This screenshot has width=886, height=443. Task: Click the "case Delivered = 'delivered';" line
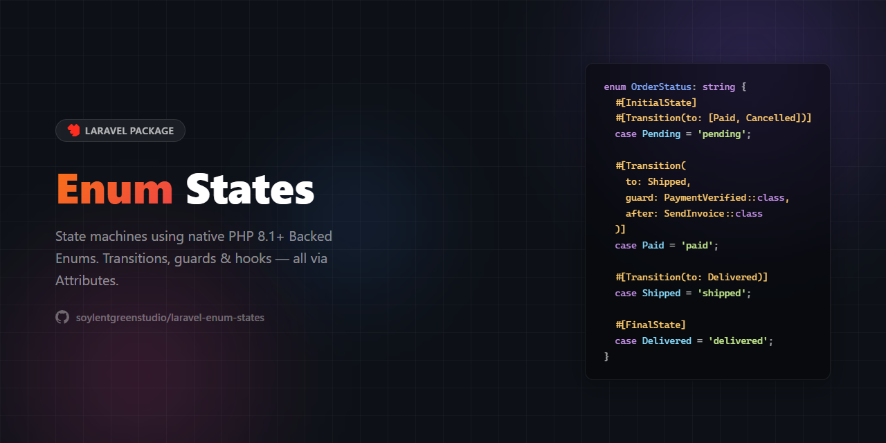pyautogui.click(x=694, y=341)
